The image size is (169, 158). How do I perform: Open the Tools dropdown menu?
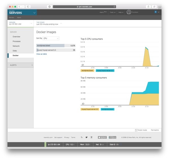click(x=113, y=12)
